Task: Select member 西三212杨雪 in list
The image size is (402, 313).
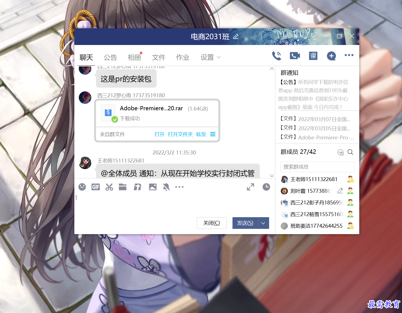Action: (317, 214)
